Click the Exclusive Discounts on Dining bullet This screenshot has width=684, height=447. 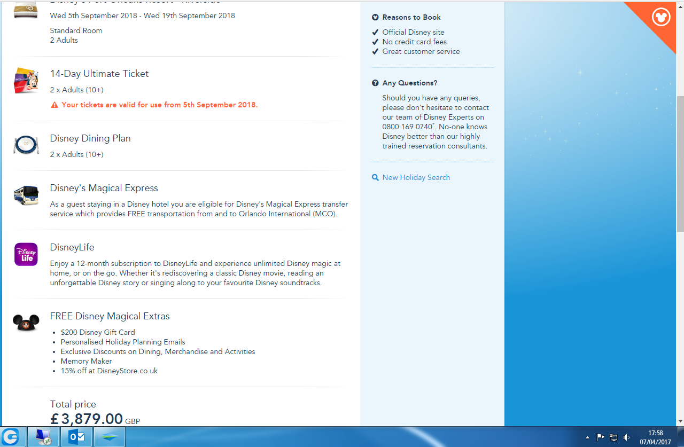coord(158,351)
